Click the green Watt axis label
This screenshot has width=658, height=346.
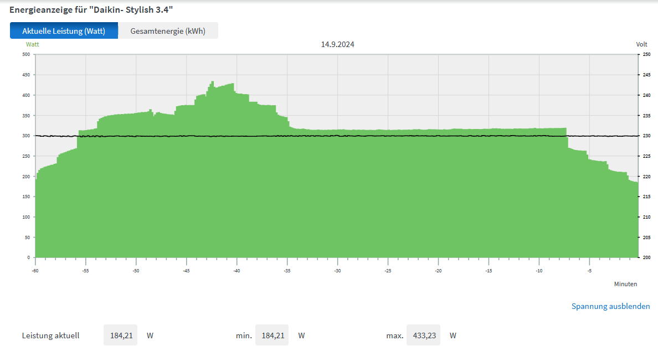(x=33, y=44)
